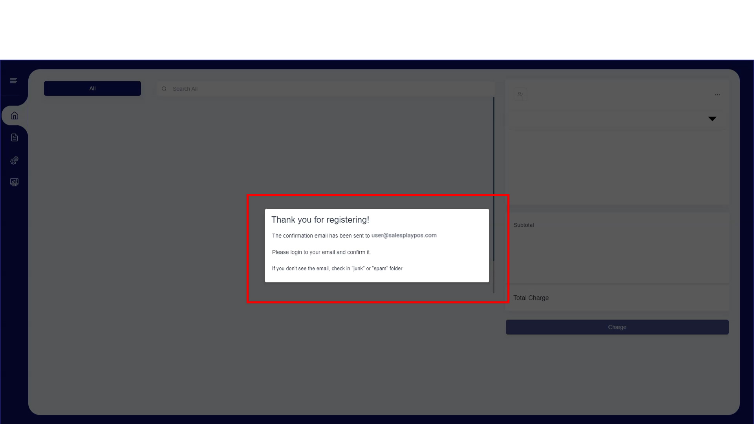
Task: Click the add customer icon
Action: [520, 94]
